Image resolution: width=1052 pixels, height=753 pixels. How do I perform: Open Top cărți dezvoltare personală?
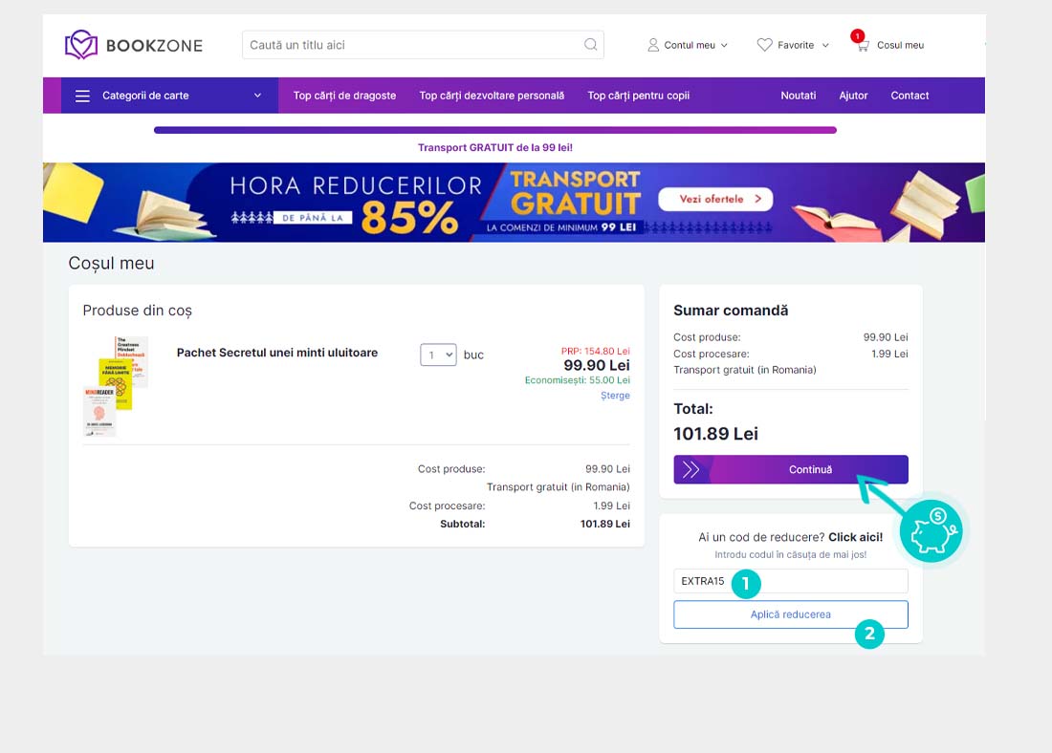[x=492, y=96]
